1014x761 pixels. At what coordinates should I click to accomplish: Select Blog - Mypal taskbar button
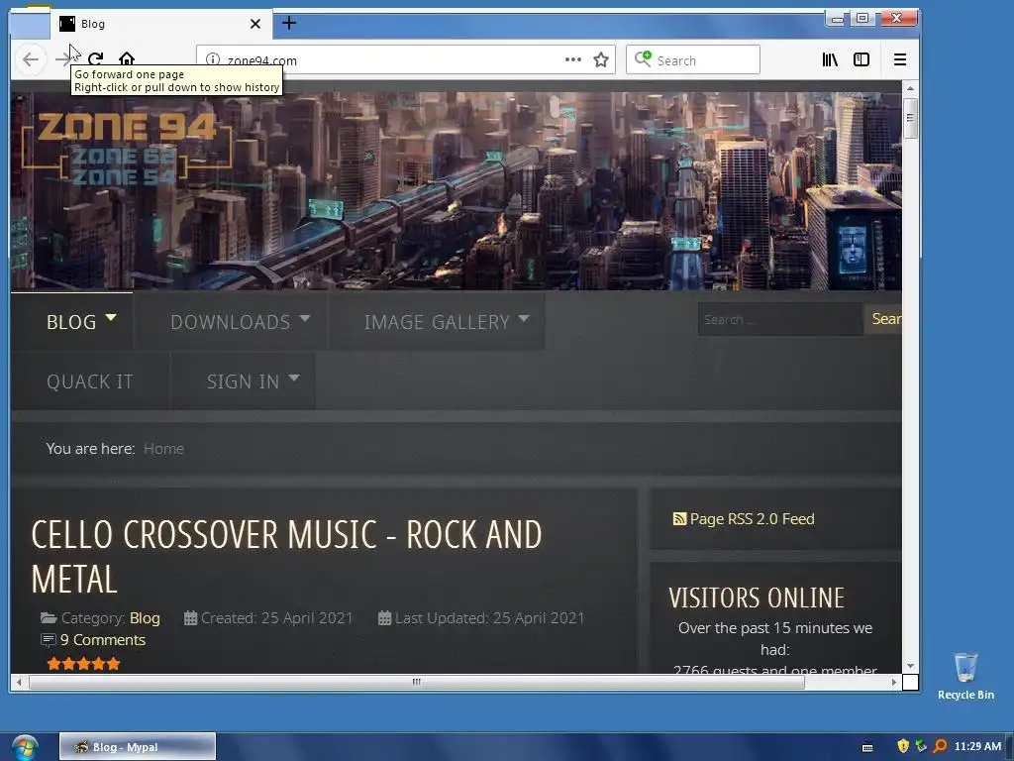coord(138,747)
